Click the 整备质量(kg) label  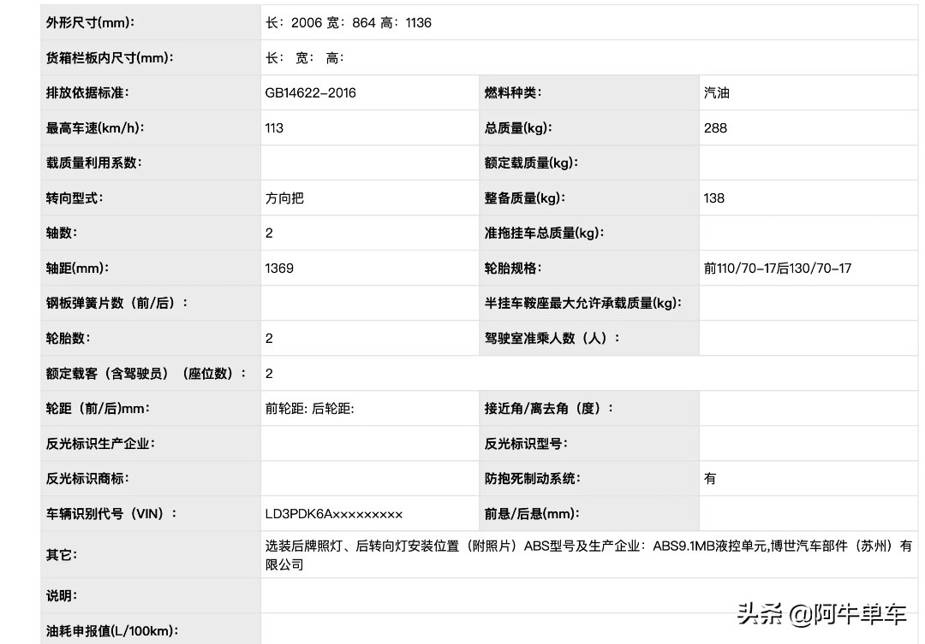524,198
